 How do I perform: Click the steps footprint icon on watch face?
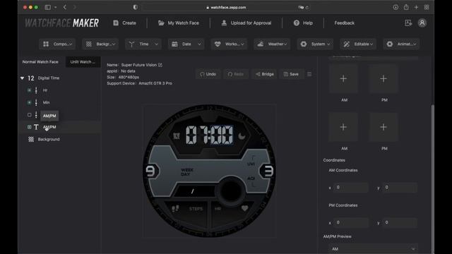pos(175,208)
